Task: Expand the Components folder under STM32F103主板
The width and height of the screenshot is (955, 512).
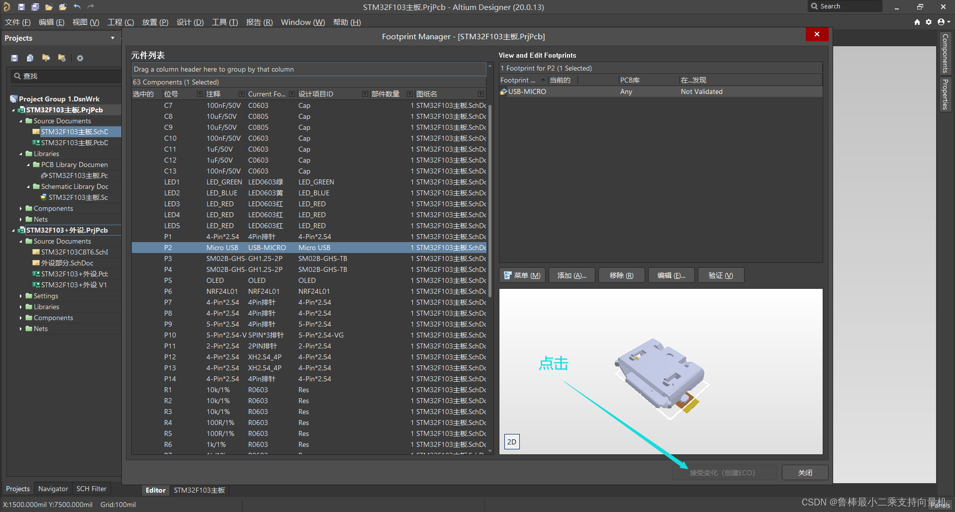Action: point(21,209)
